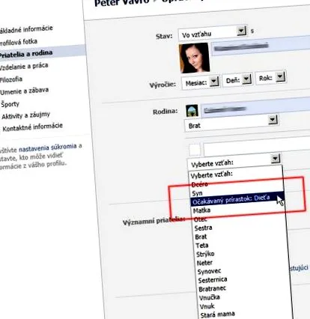This screenshot has width=310, height=319.
Task: Open the Mesiac month dropdown
Action: 201,82
